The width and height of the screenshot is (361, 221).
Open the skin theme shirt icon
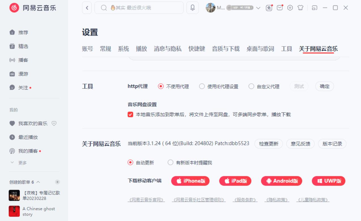(x=300, y=8)
